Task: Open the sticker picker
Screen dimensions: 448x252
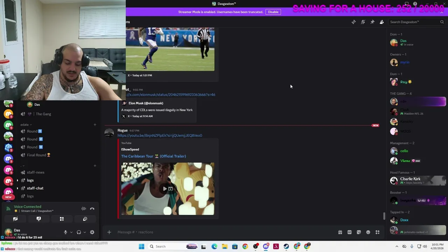Action: (359, 232)
